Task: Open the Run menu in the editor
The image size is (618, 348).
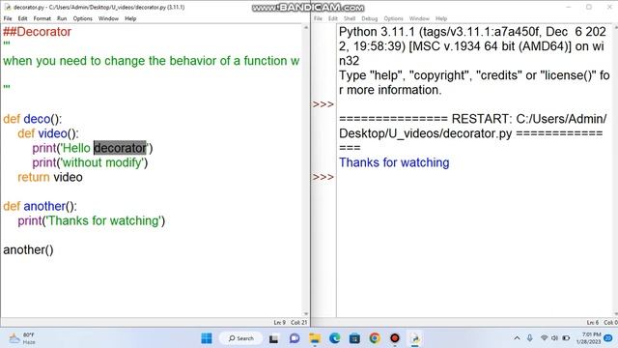Action: 62,18
